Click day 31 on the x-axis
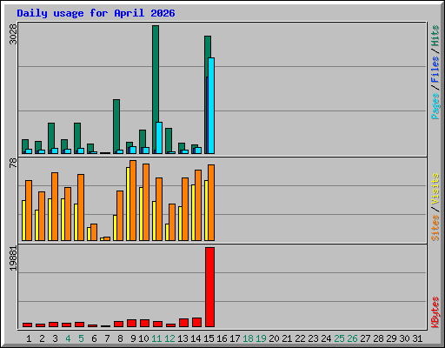Screen dimensions: 445x348 point(417,338)
